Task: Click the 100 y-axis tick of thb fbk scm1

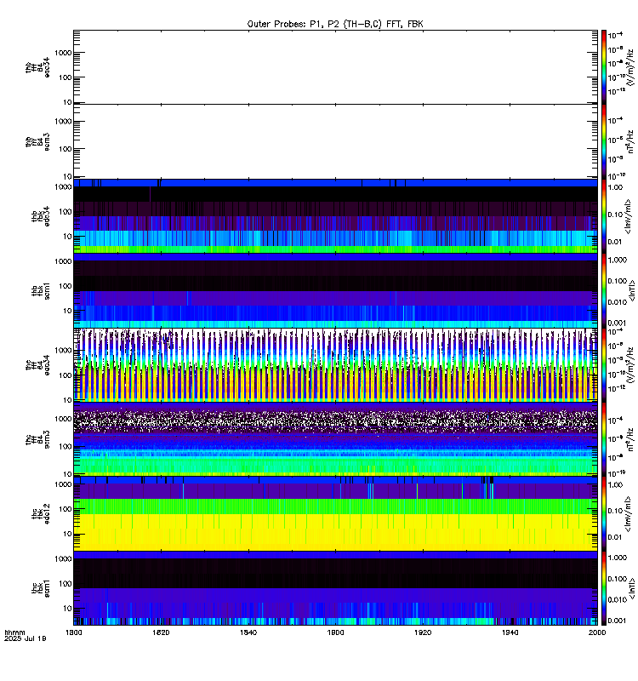Action: pyautogui.click(x=66, y=286)
